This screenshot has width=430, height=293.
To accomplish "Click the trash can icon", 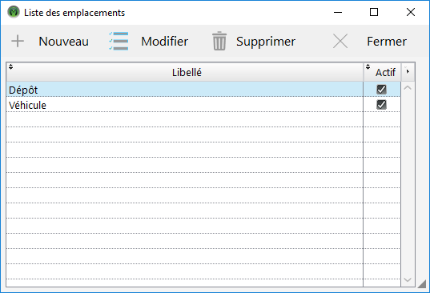I will coord(219,41).
